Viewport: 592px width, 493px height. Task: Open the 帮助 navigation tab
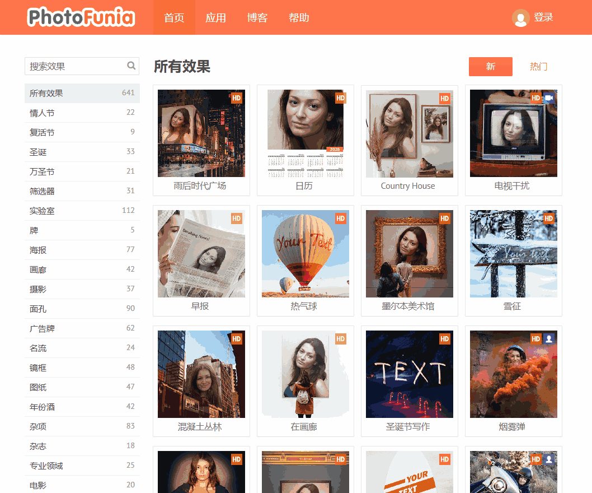click(x=299, y=17)
